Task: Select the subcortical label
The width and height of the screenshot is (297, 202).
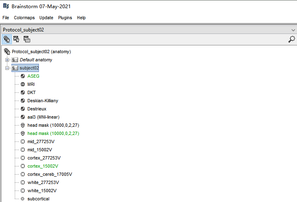Action: (x=38, y=199)
